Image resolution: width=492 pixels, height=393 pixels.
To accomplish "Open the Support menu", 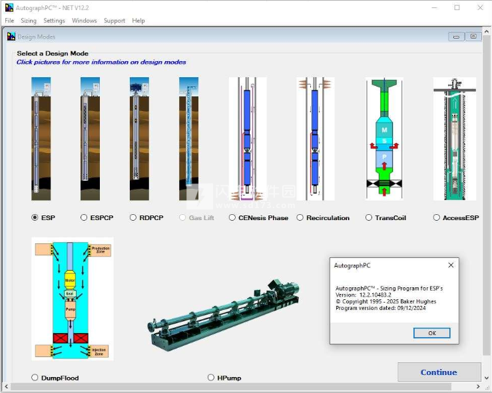I will tap(115, 21).
